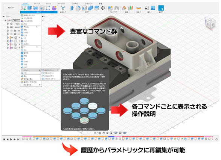Click the Automate branching-nodes icon
Image resolution: width=221 pixels, height=160 pixels.
tap(62, 8)
